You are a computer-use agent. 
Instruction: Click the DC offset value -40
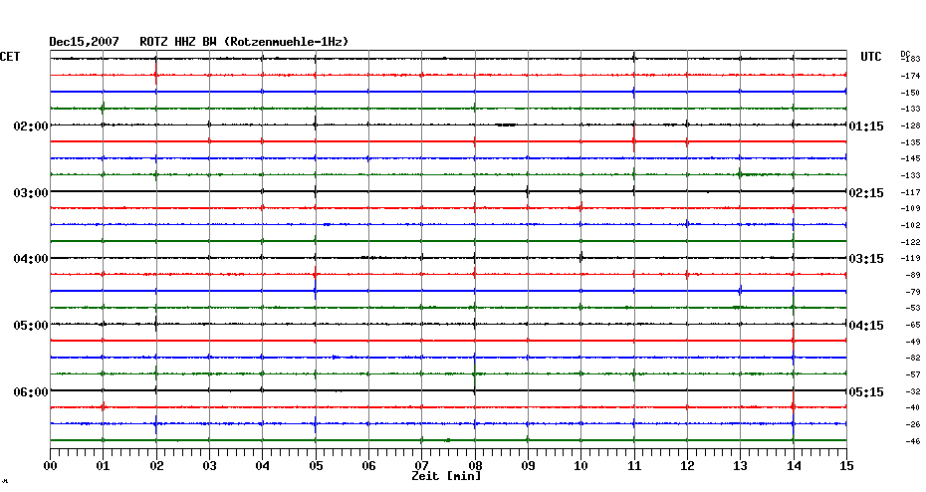(912, 407)
